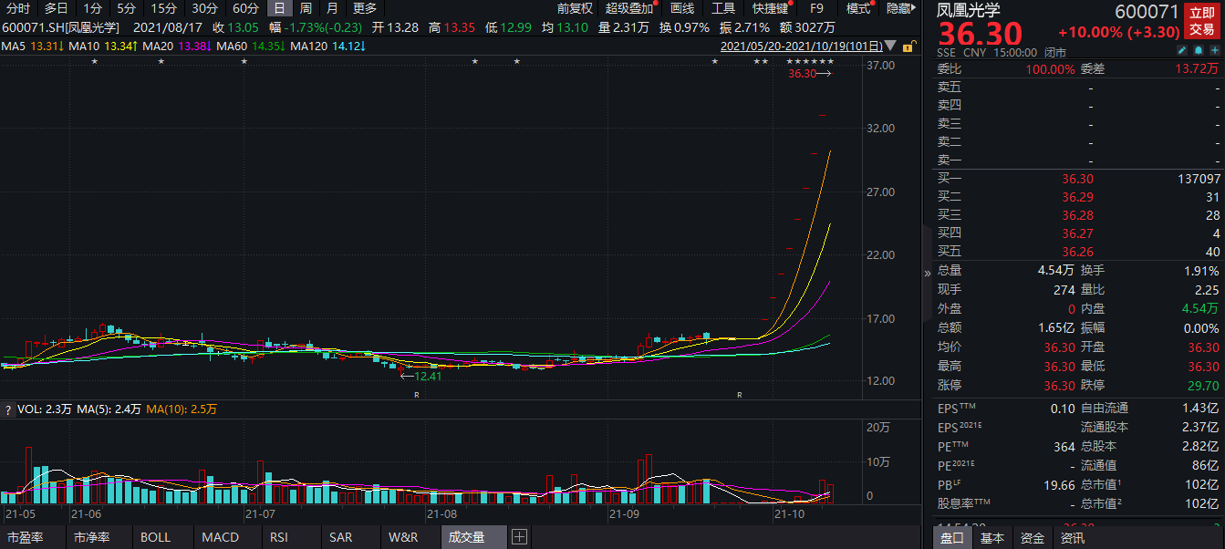Toggle the 前复权 price adjustment option
The height and width of the screenshot is (549, 1225).
click(x=575, y=8)
